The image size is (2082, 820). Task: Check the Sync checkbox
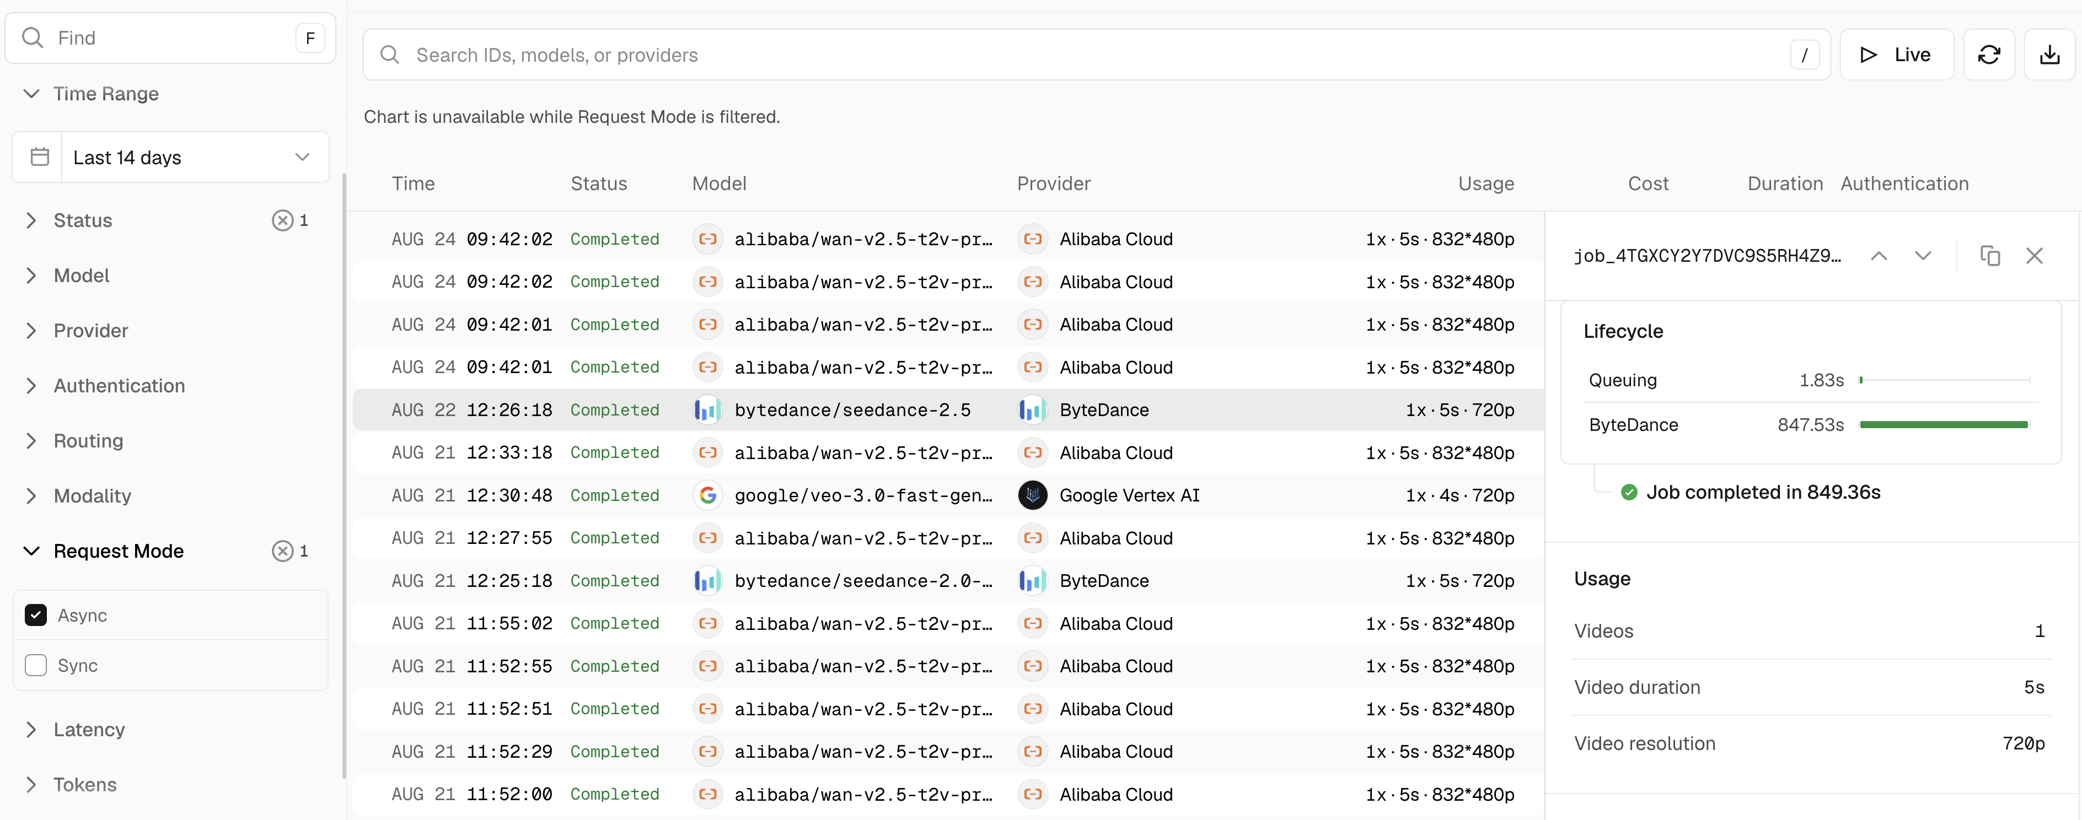(35, 666)
